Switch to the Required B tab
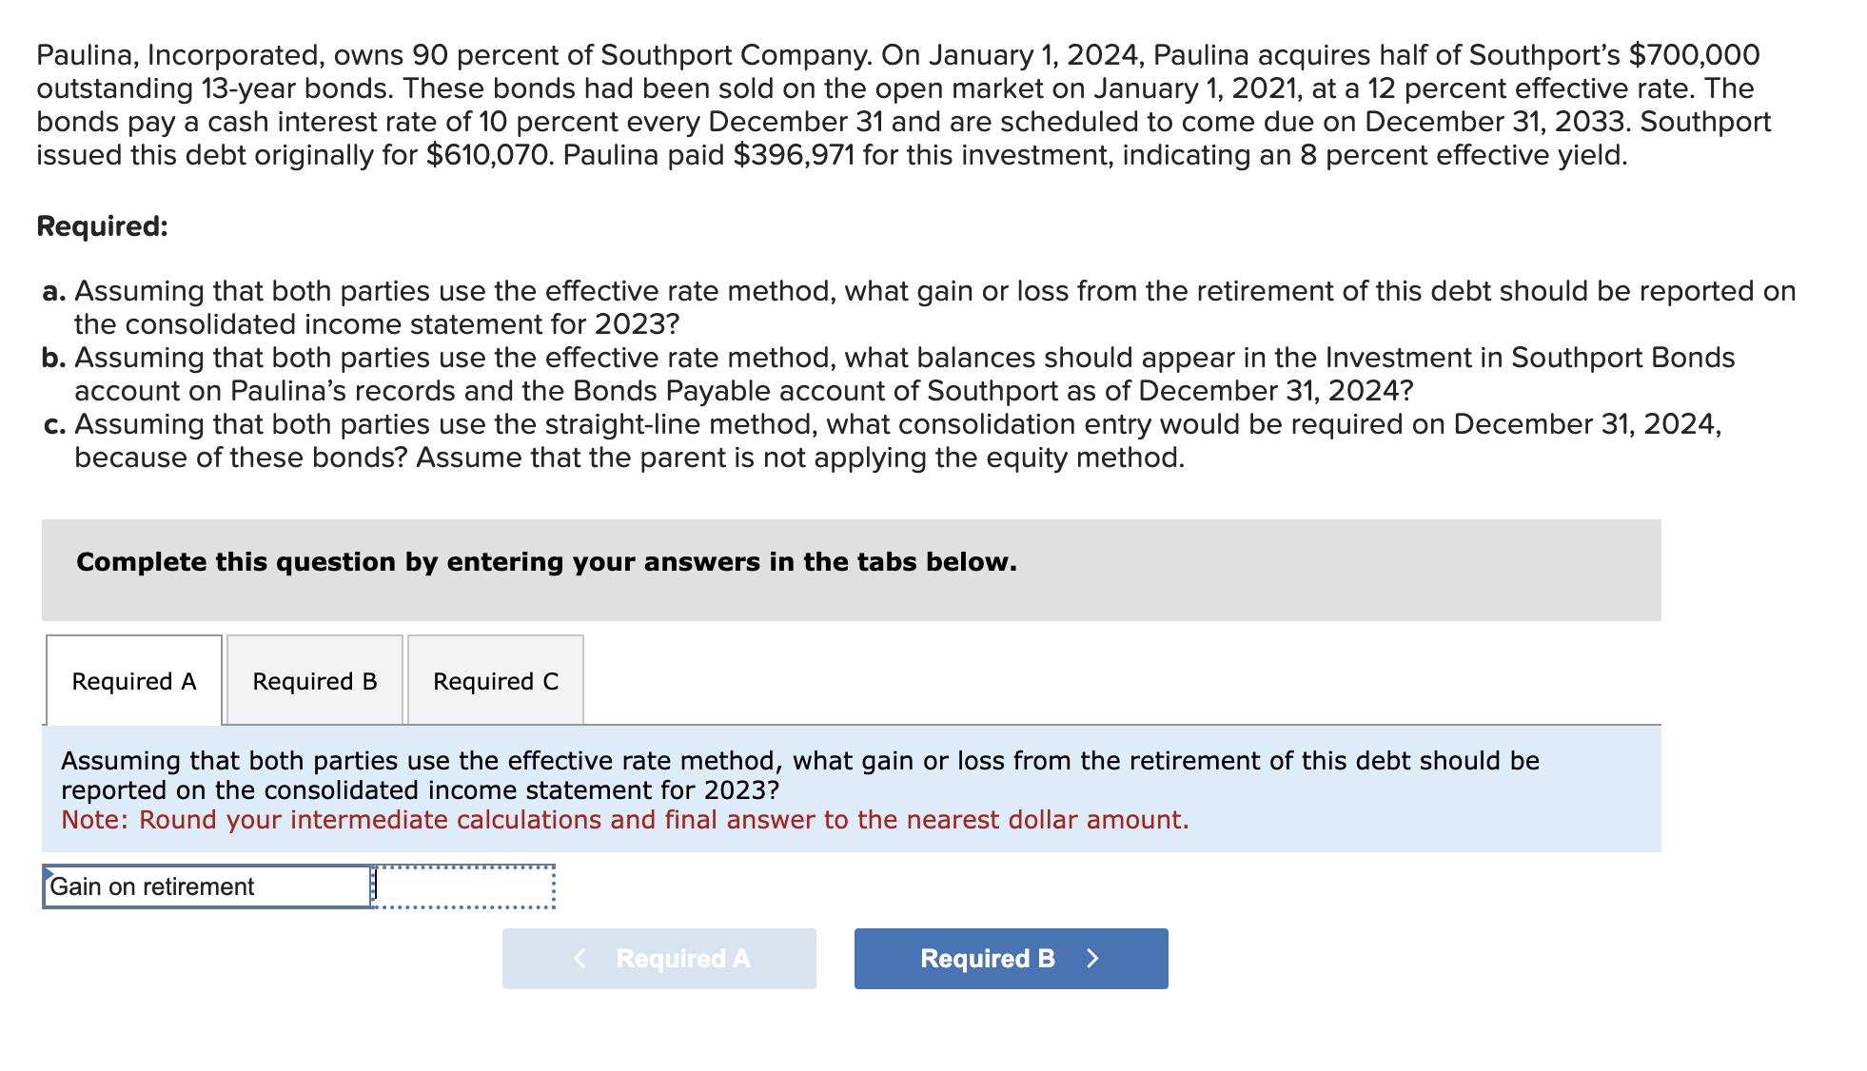1867x1071 pixels. [x=314, y=681]
